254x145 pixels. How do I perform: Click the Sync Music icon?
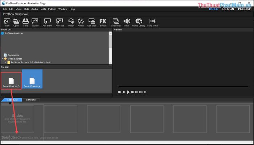[153, 22]
